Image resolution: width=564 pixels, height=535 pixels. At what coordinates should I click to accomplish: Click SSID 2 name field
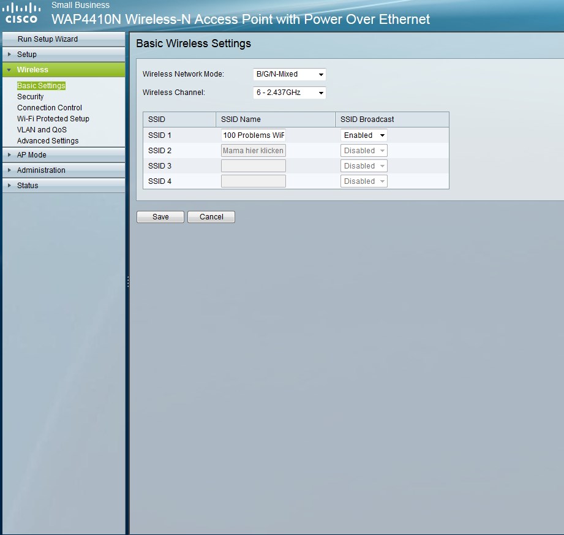click(254, 151)
